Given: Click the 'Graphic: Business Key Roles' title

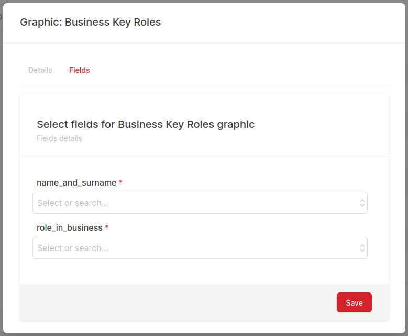Looking at the screenshot, I should 91,23.
